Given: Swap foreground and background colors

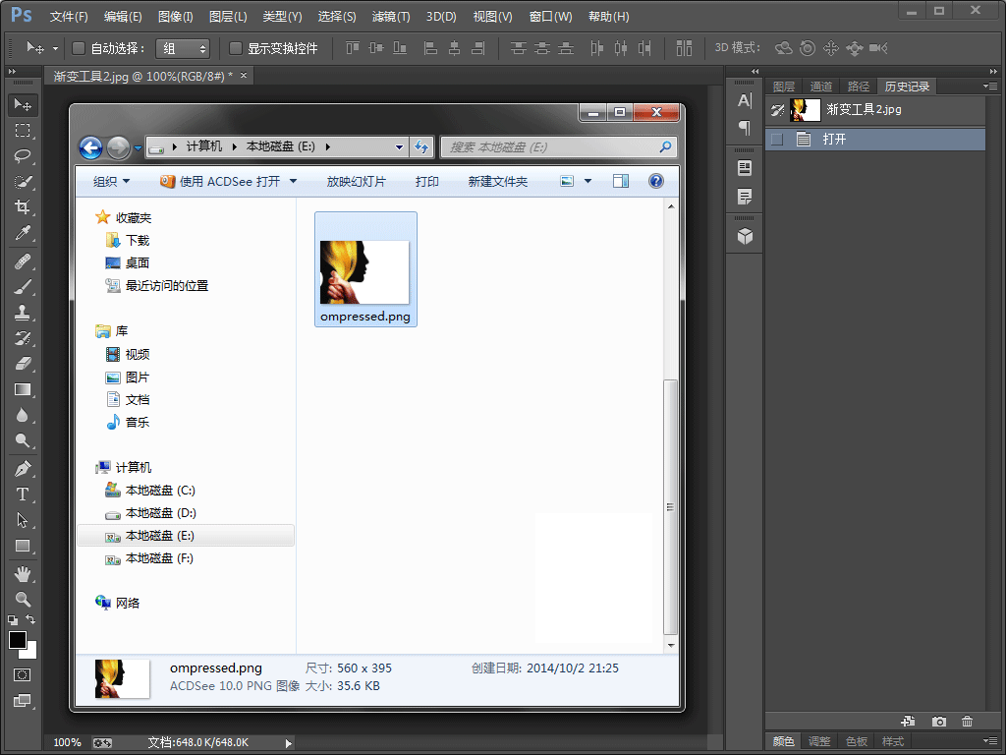Looking at the screenshot, I should click(30, 619).
